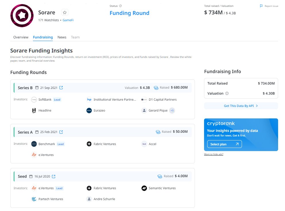Click the Gerard Pique avatar icon
The height and width of the screenshot is (211, 285).
(144, 110)
